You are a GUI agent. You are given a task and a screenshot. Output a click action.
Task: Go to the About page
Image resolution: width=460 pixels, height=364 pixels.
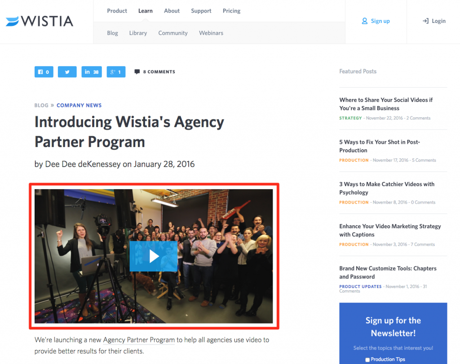click(172, 11)
